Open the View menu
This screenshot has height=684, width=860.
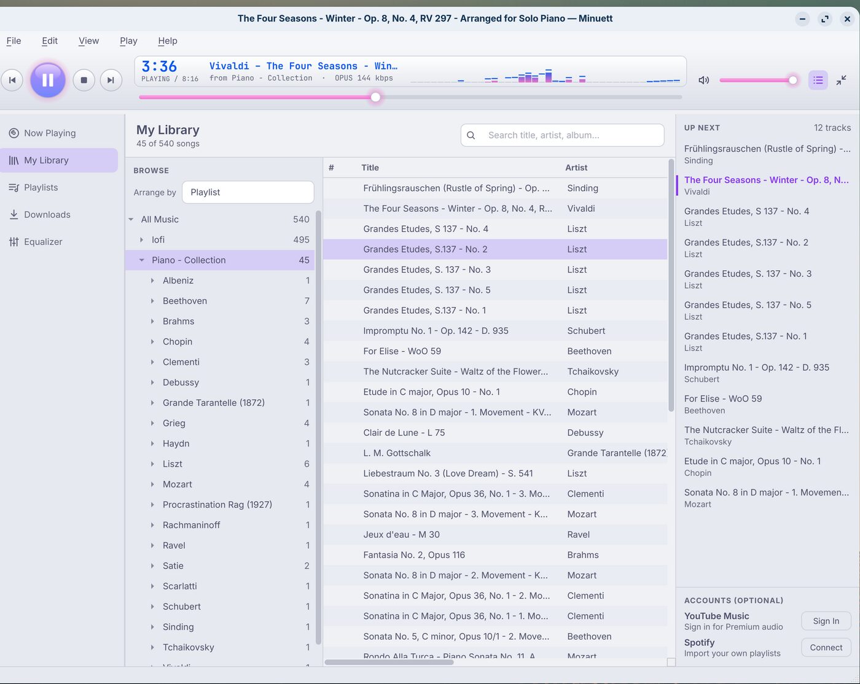88,41
